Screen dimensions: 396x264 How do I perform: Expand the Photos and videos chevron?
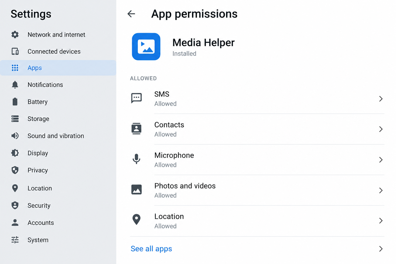[x=381, y=191]
